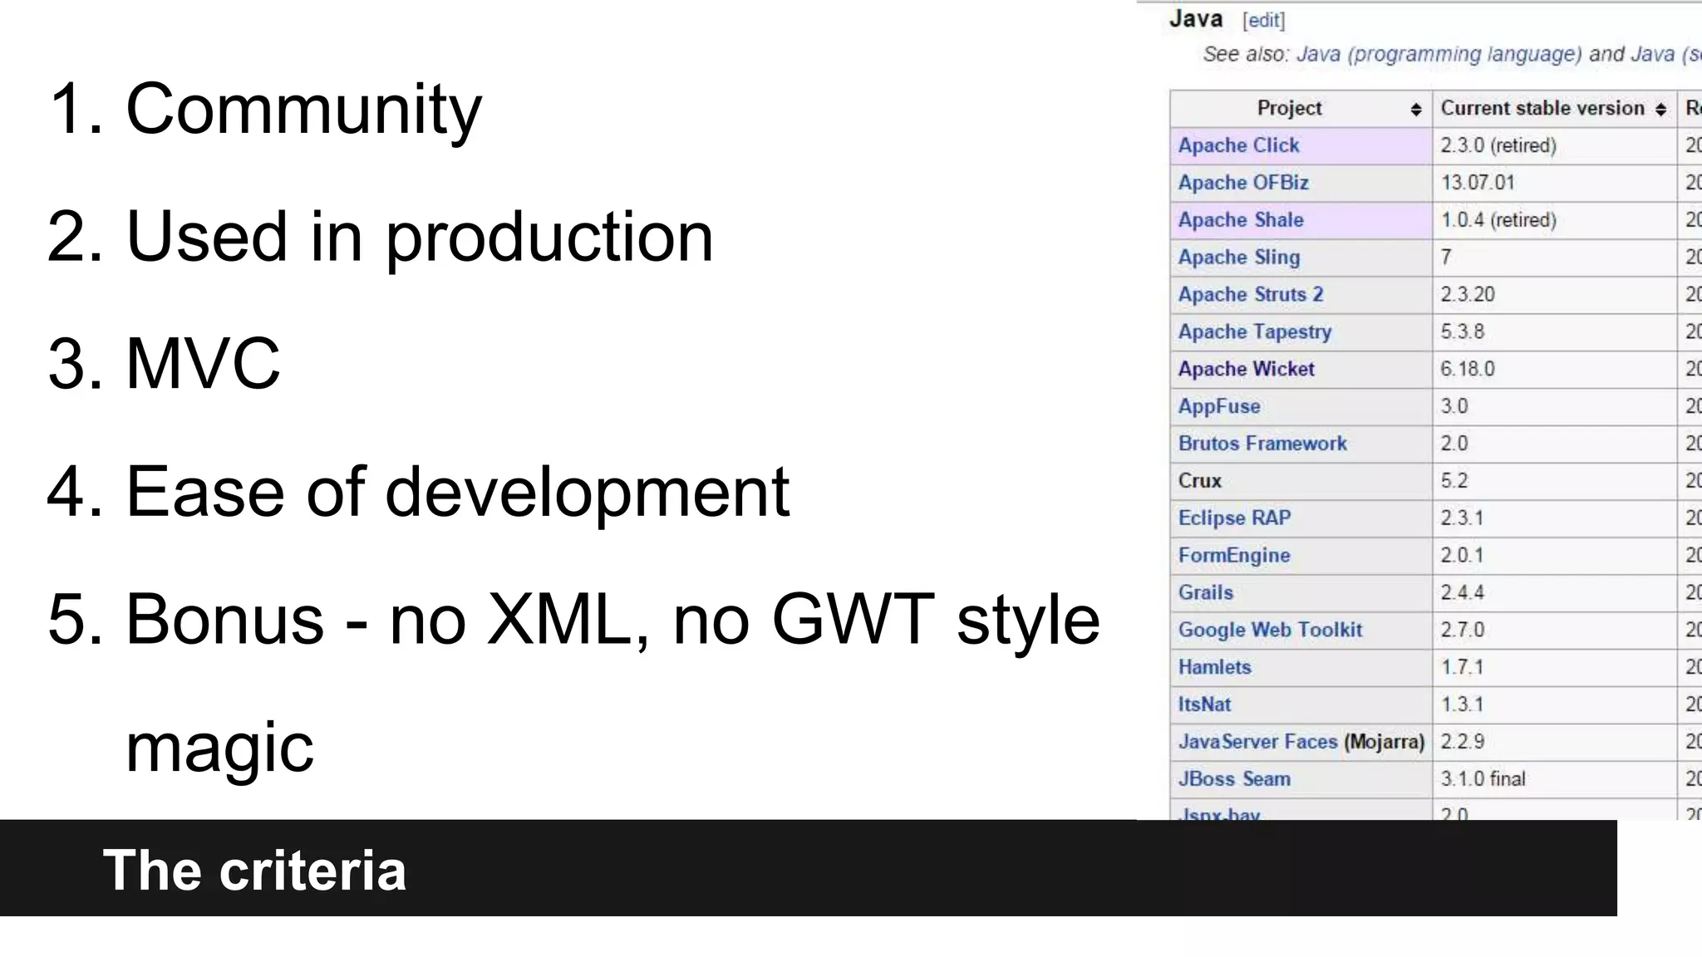Open the Google Web Toolkit link
The image size is (1702, 957).
pos(1270,630)
